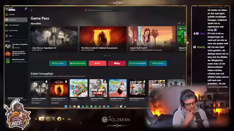The image size is (234, 131).
Task: Open the red EA Play button
Action: pyautogui.click(x=98, y=63)
